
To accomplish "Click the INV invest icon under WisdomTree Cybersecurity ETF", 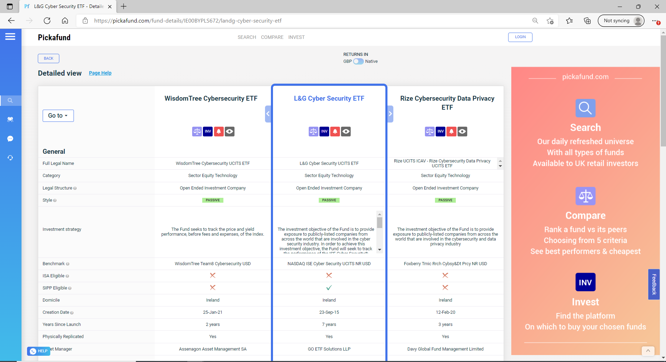I will coord(208,131).
